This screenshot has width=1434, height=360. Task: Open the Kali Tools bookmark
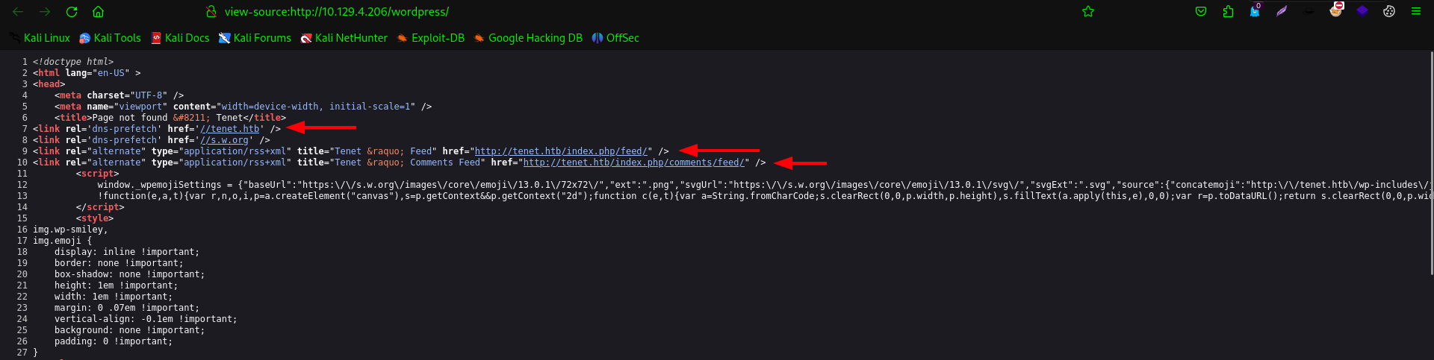coord(110,38)
